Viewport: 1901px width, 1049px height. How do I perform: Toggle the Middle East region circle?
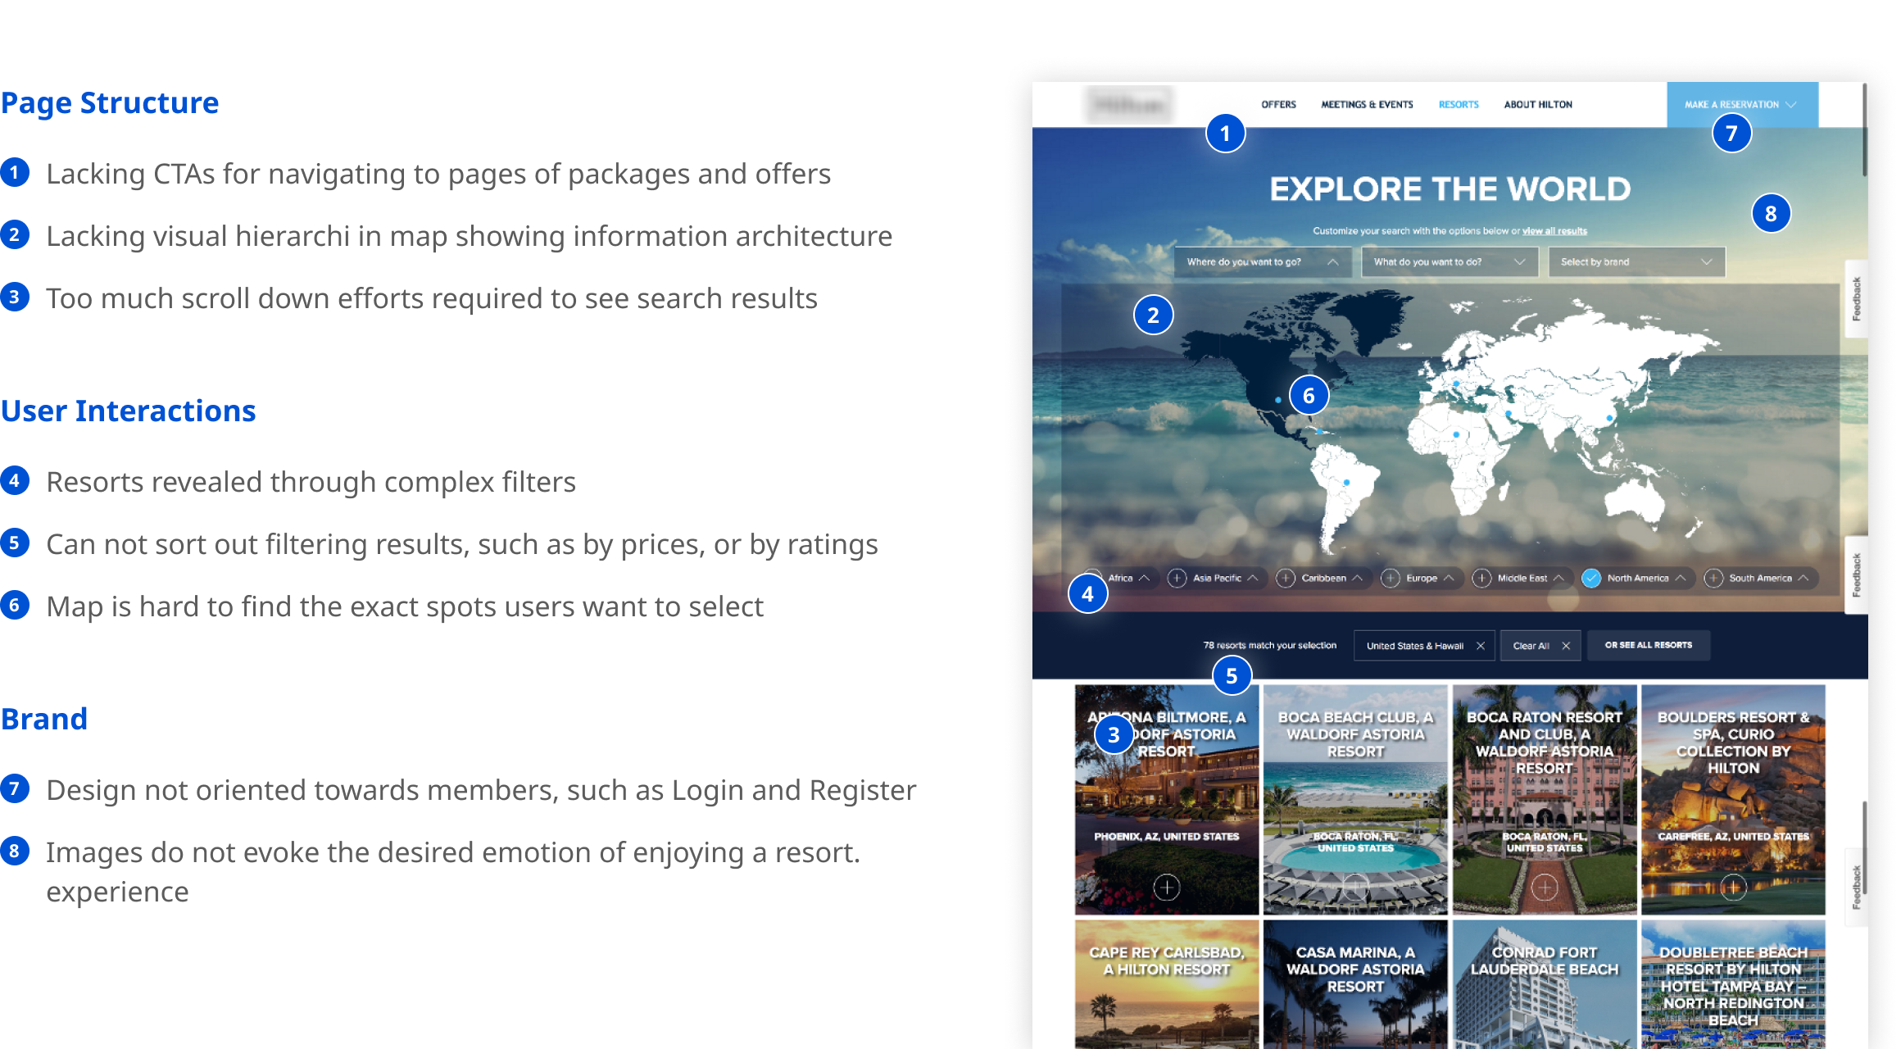click(x=1481, y=579)
